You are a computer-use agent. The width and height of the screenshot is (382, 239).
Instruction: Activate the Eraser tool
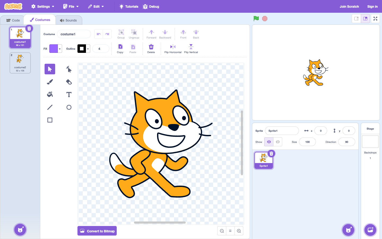coord(69,82)
